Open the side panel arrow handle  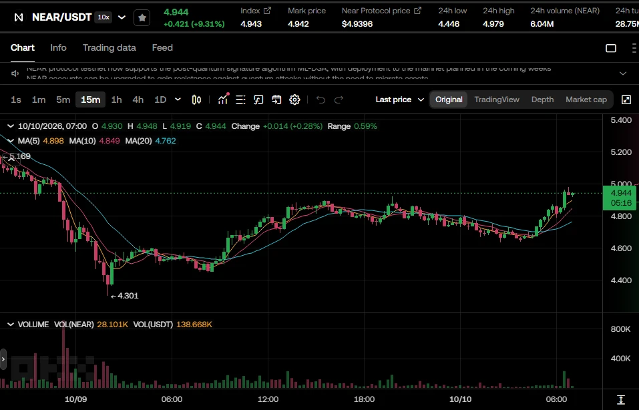pos(3,359)
